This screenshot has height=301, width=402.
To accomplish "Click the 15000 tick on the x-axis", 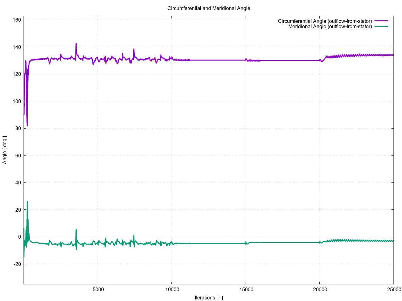I will [246, 289].
